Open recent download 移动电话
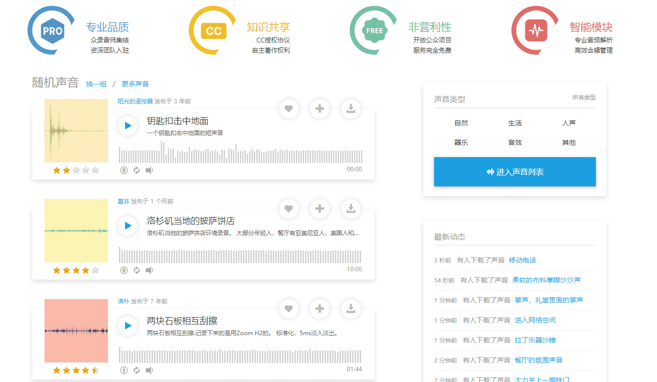657x382 pixels. point(523,260)
